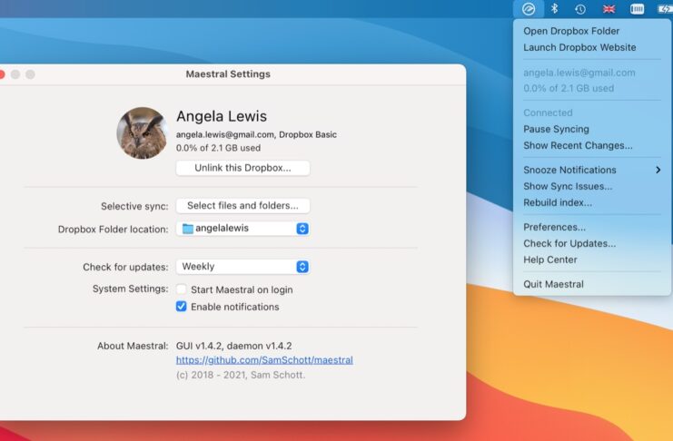Click the GUI v1.4.2, daemon v1.4.2 version text

pyautogui.click(x=234, y=346)
